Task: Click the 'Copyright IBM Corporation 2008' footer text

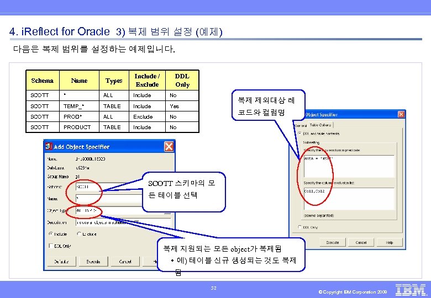Action: [353, 292]
